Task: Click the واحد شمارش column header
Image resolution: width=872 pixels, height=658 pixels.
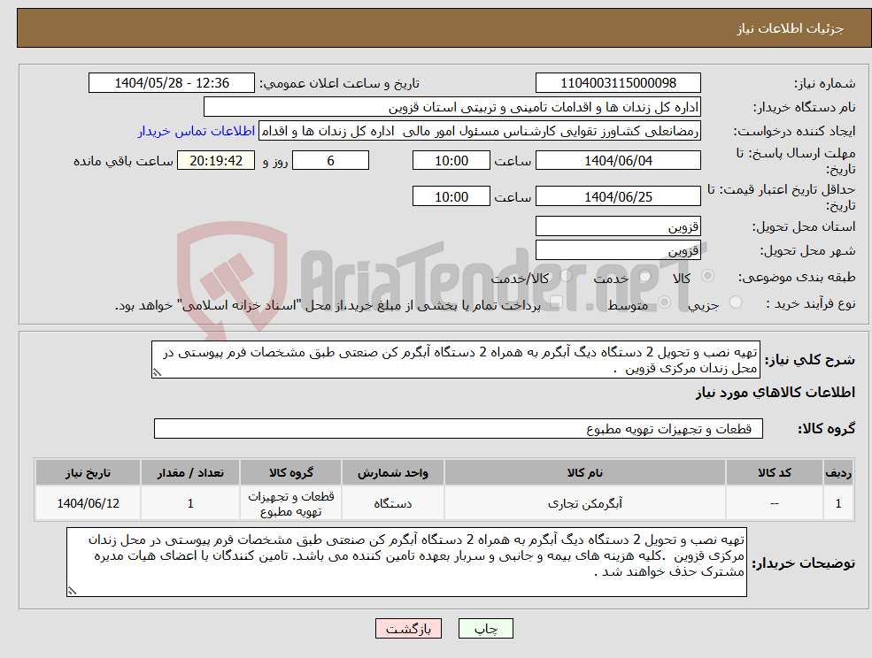Action: click(x=393, y=472)
